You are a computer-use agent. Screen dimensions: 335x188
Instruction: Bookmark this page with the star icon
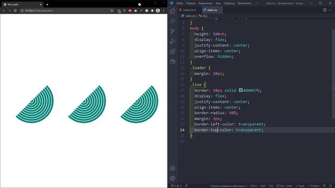[x=111, y=10]
